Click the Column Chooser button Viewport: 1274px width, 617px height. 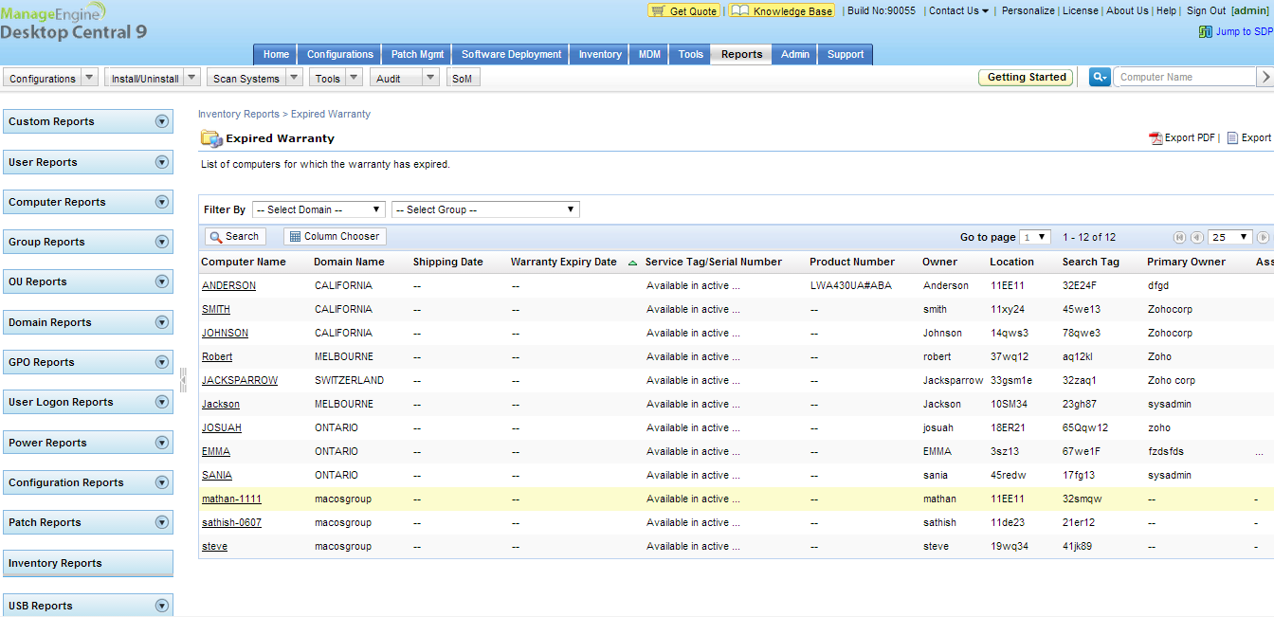click(335, 237)
